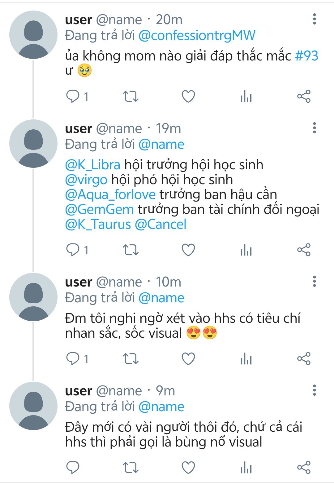This screenshot has width=334, height=485.
Task: Open the avatar of the 10m tweet author
Action: coord(33,297)
